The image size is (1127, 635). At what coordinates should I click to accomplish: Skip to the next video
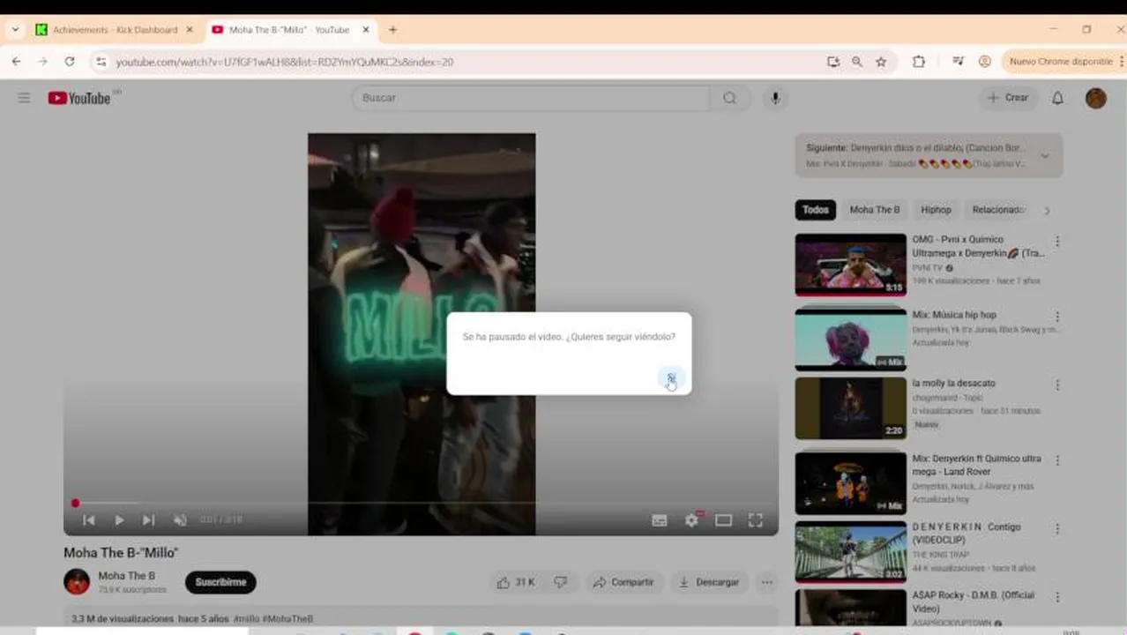point(148,520)
